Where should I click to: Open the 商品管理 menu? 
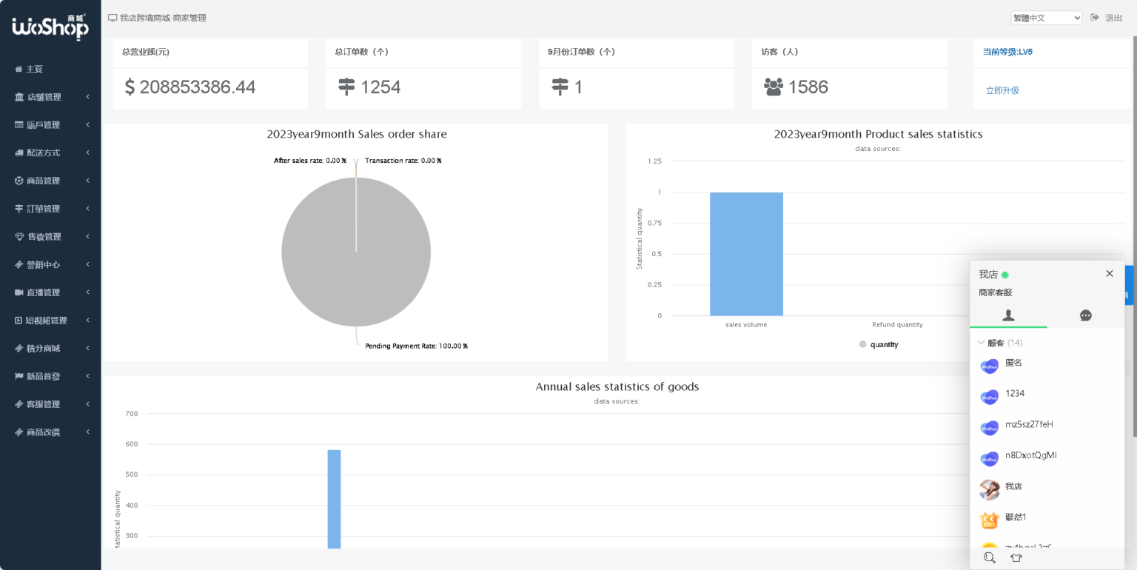pyautogui.click(x=50, y=181)
